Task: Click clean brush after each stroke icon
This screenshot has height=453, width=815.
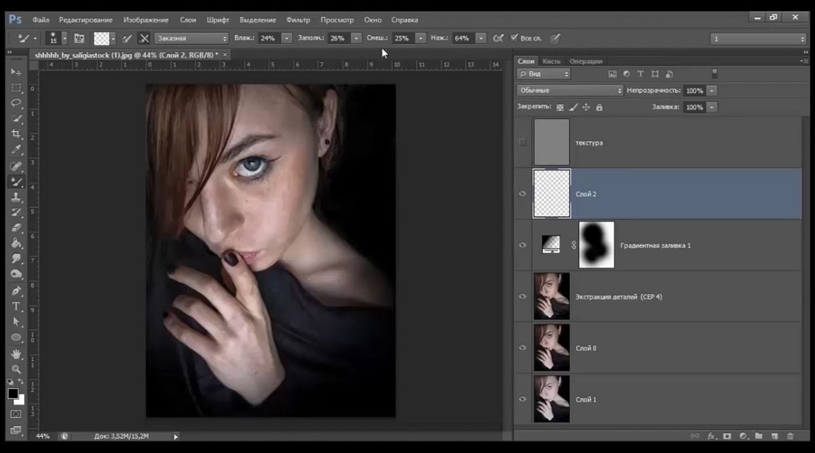Action: click(144, 39)
